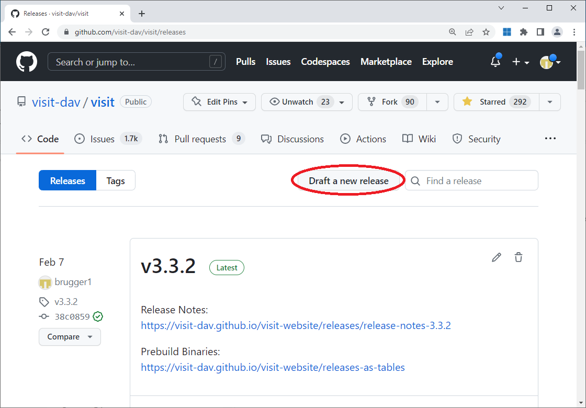The width and height of the screenshot is (586, 408).
Task: Click the slash shortcut key in search box
Action: (x=215, y=62)
